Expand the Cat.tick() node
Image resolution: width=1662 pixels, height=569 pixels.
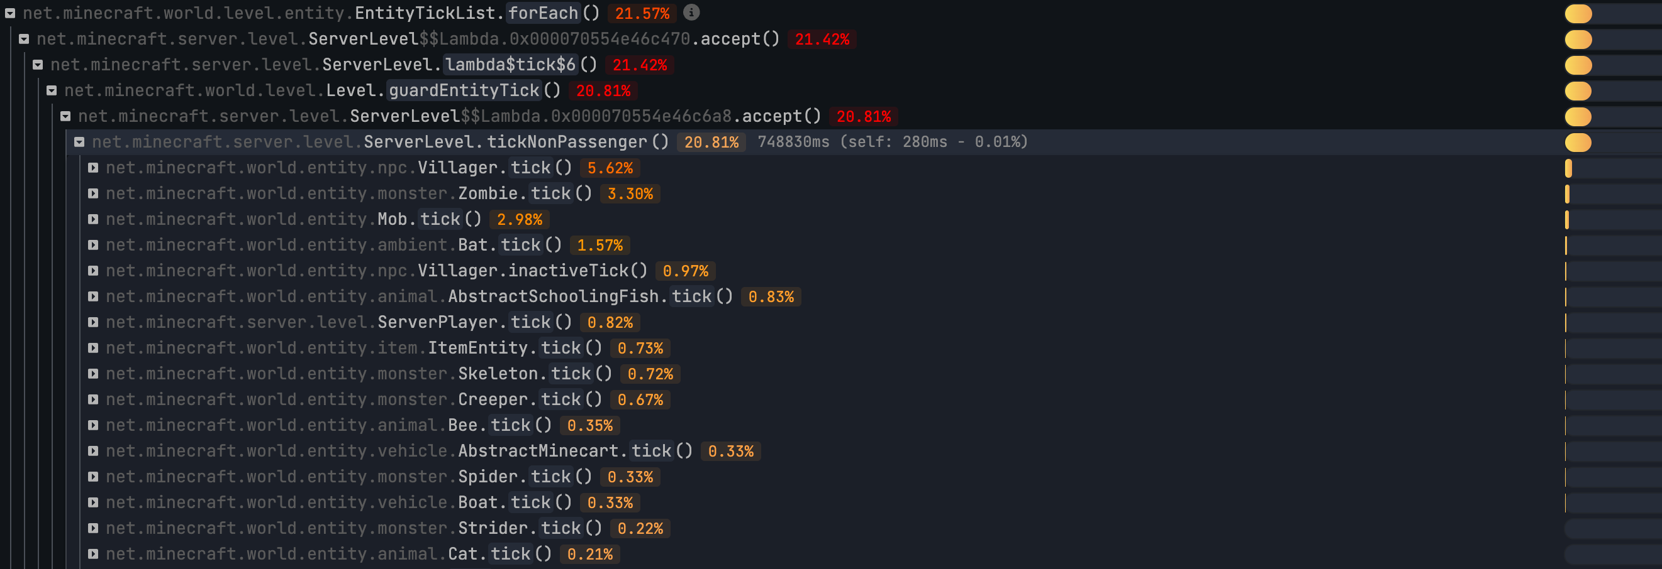(93, 554)
